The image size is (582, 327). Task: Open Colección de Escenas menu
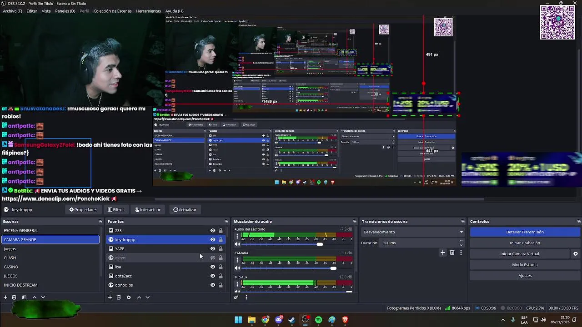coord(112,11)
